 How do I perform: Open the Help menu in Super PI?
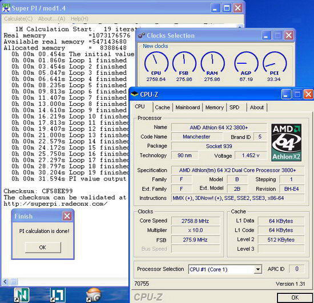tap(79, 19)
